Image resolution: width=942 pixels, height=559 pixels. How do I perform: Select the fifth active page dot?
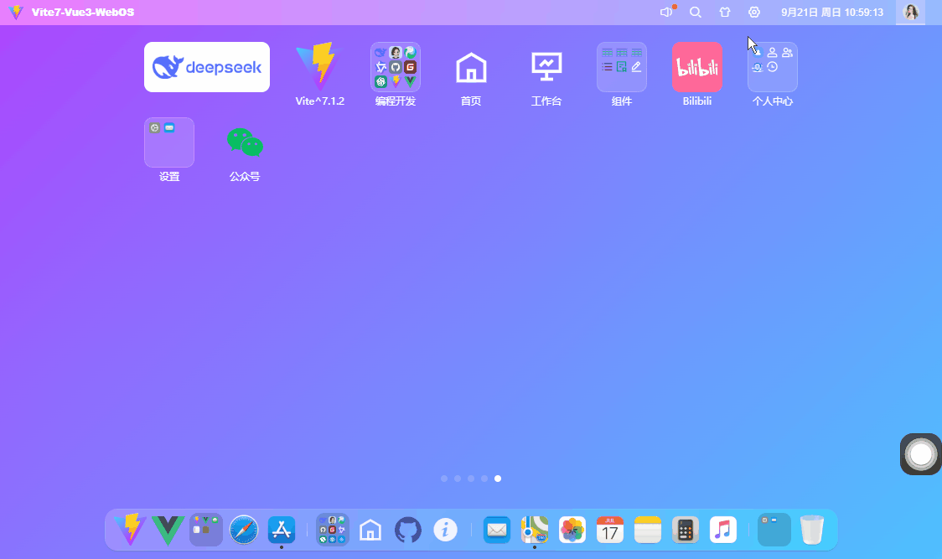tap(498, 479)
